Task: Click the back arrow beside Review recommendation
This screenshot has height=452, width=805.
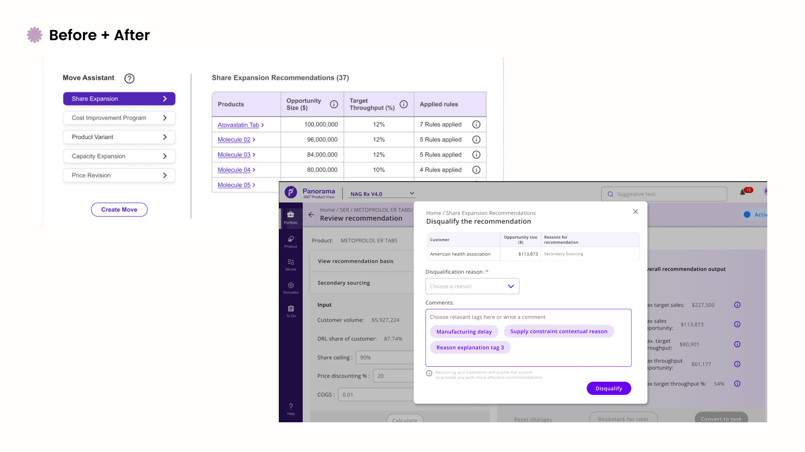Action: (311, 215)
